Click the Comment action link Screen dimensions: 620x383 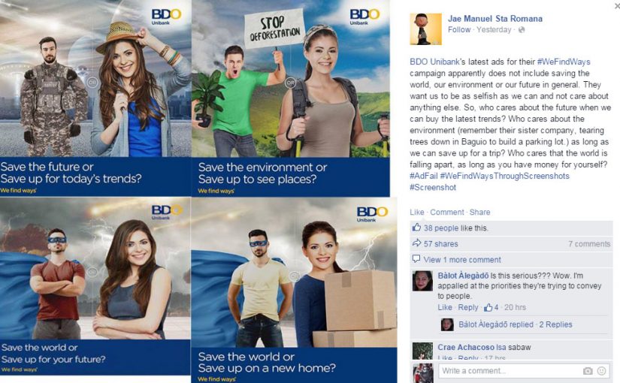(x=447, y=213)
